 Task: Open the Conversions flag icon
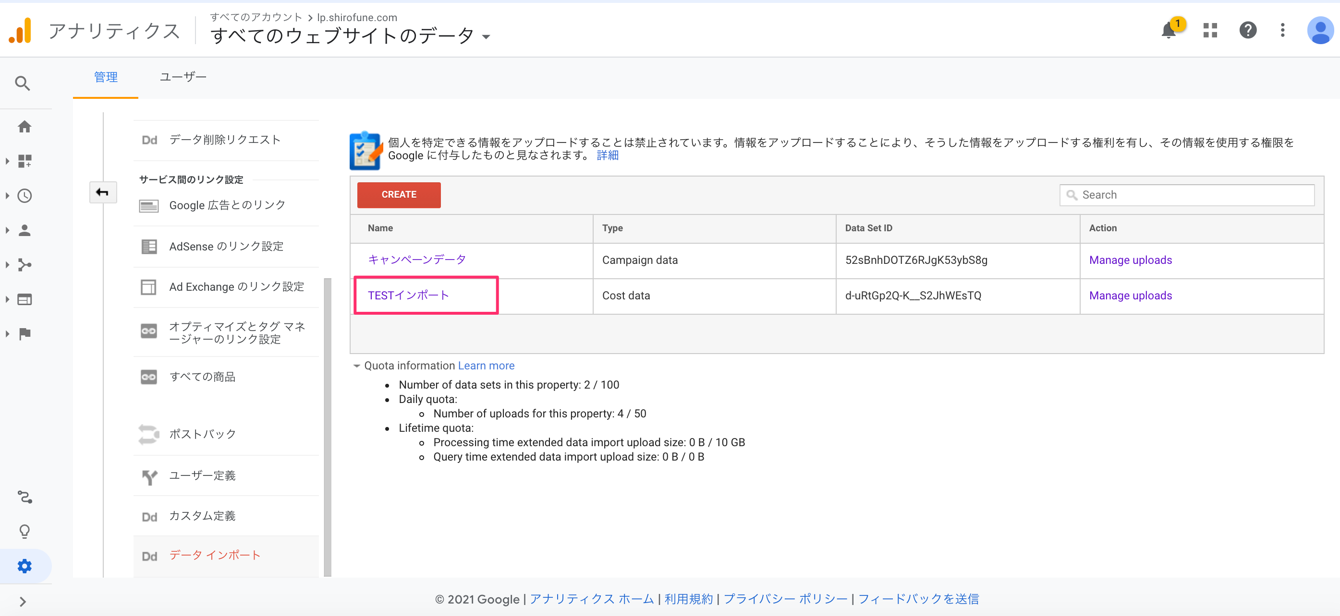click(x=24, y=333)
